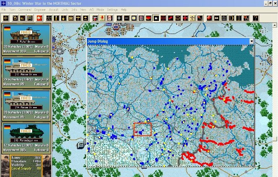The width and height of the screenshot is (278, 177).
Task: Click the airplane air mission toolbar icon
Action: coord(78,18)
